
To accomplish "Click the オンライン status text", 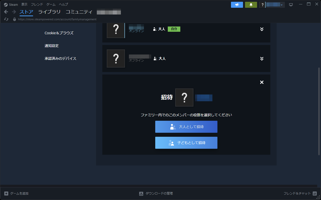I will tap(136, 31).
